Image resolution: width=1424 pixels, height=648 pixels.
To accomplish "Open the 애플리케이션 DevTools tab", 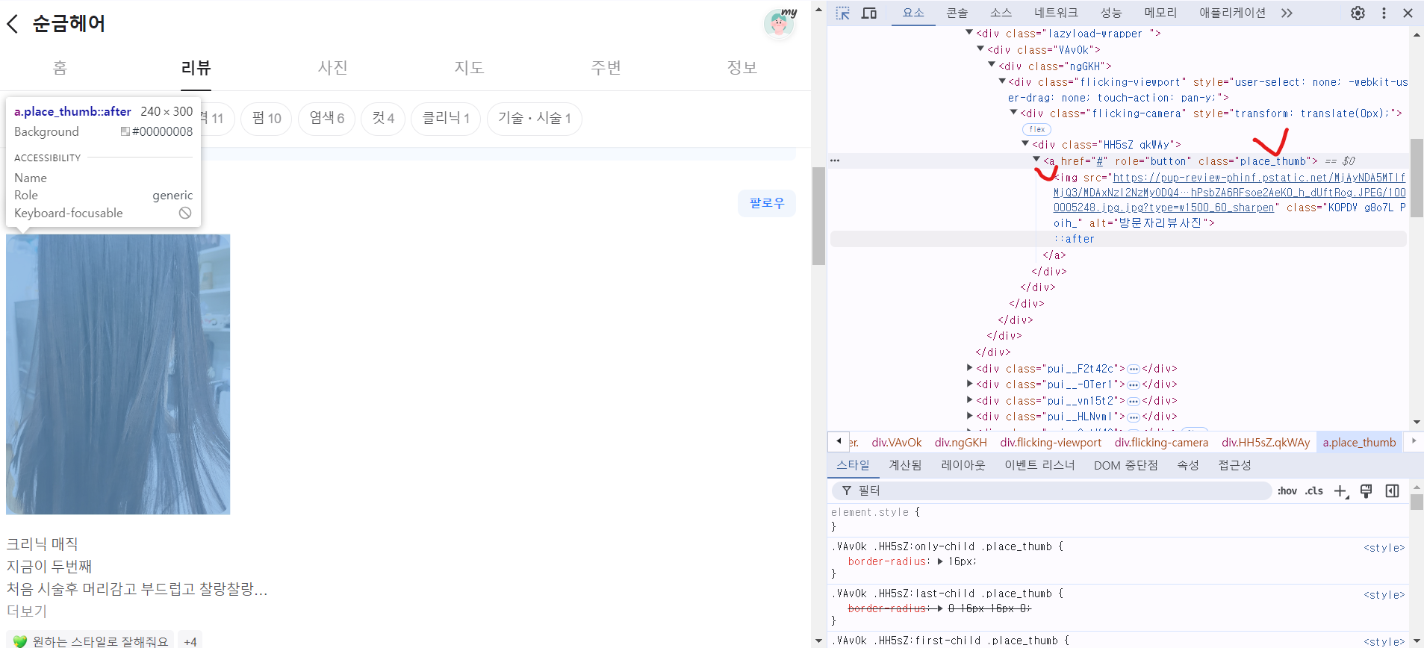I will click(1232, 13).
